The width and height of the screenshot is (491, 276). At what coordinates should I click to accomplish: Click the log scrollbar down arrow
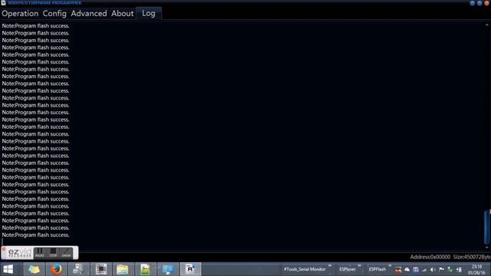(x=487, y=247)
